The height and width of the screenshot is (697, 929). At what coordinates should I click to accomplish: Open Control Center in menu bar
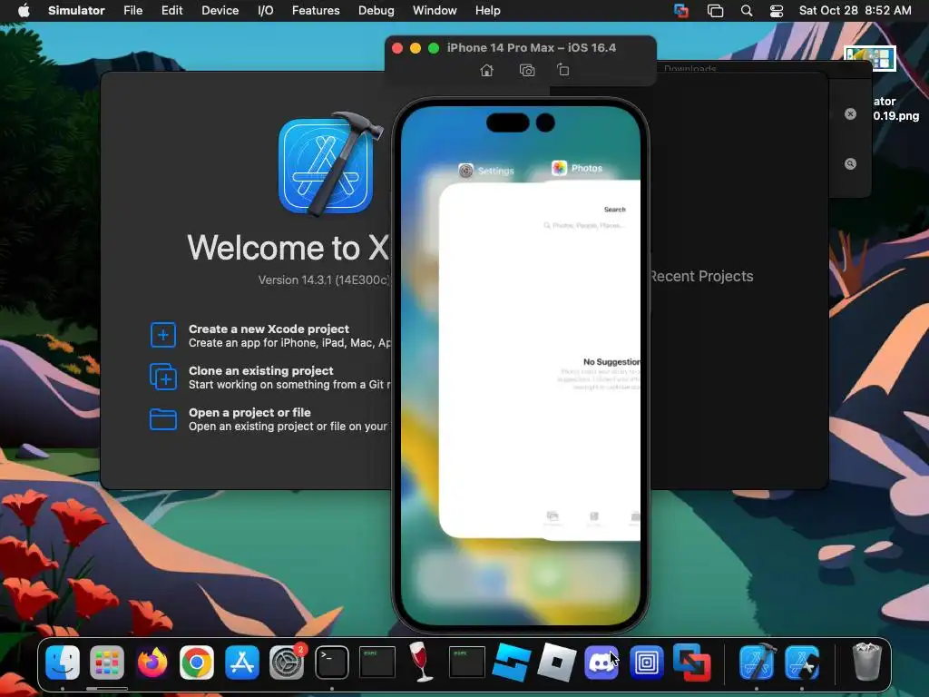(x=777, y=11)
